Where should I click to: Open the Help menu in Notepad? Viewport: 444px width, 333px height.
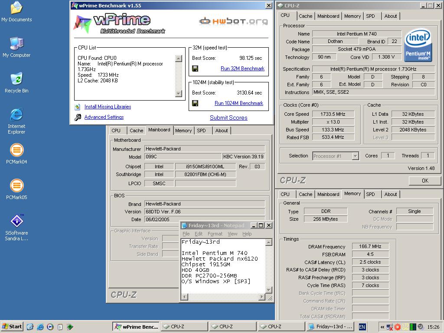click(247, 234)
